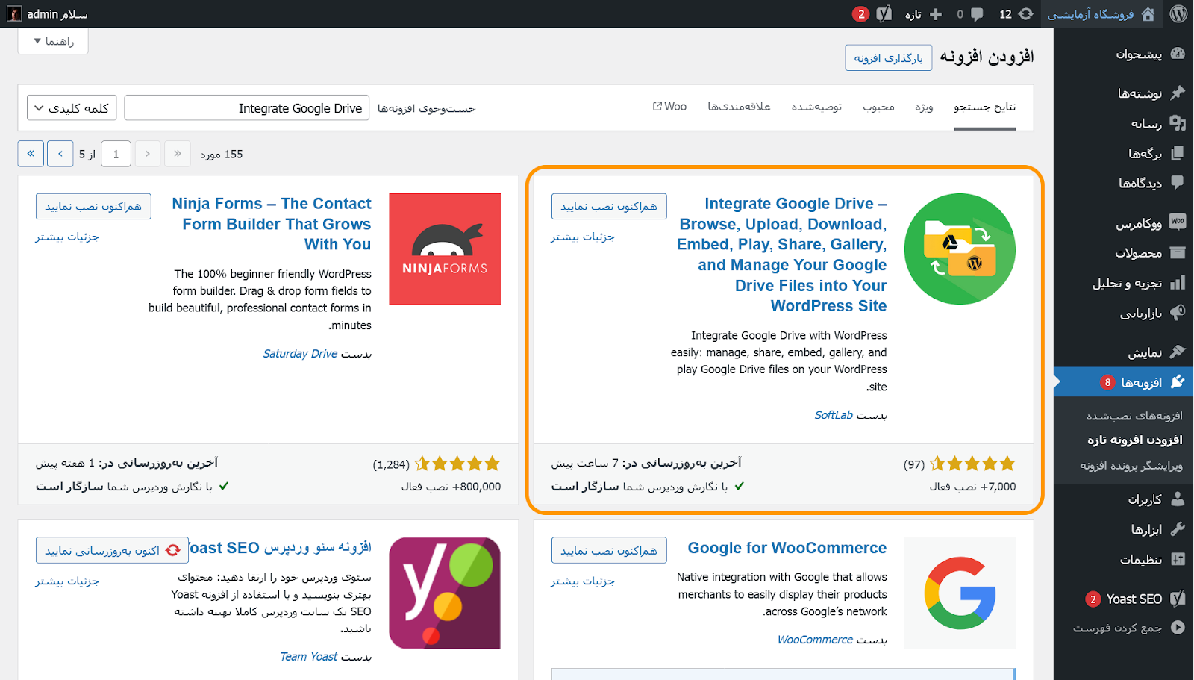Switch to the توصیه‌شده tab

(x=816, y=107)
